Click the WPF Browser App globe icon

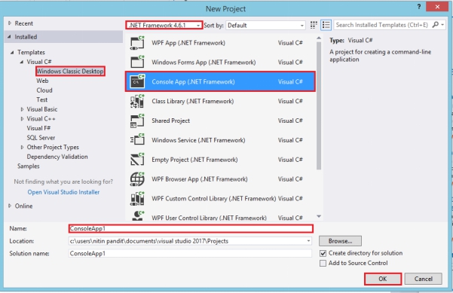(137, 179)
